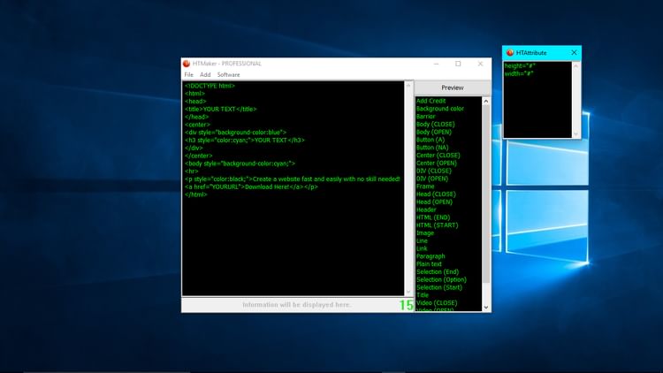This screenshot has width=663, height=373.
Task: Select DIV (OPEN) list item
Action: tap(431, 179)
